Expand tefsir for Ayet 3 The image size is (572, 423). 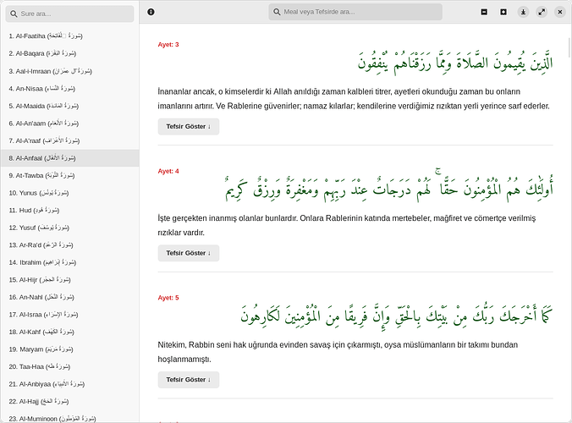point(188,126)
